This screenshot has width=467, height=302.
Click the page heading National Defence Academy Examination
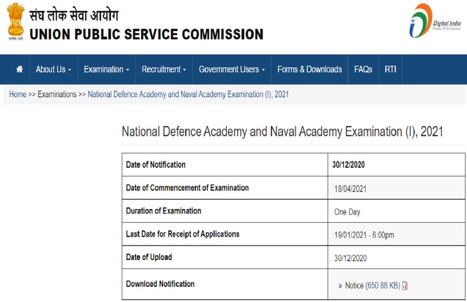pyautogui.click(x=282, y=132)
